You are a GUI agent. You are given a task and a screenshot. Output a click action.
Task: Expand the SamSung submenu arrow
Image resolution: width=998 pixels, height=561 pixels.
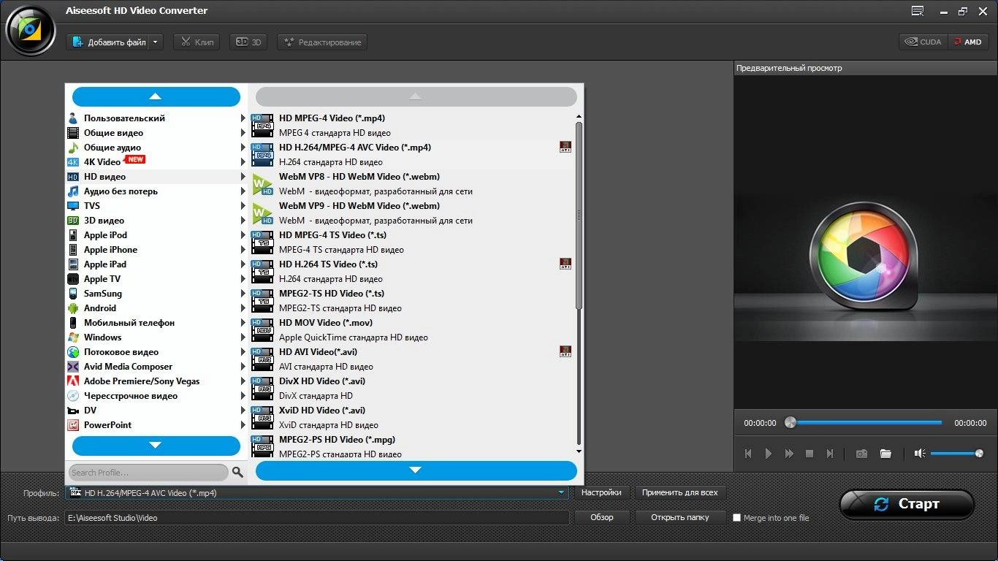point(243,294)
